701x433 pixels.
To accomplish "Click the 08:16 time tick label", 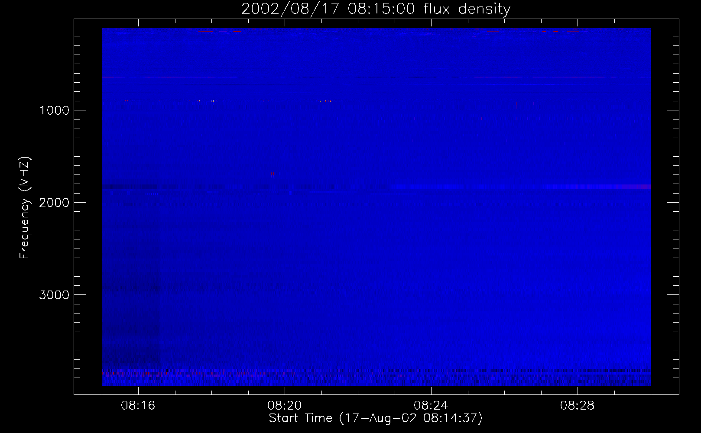I will point(138,406).
